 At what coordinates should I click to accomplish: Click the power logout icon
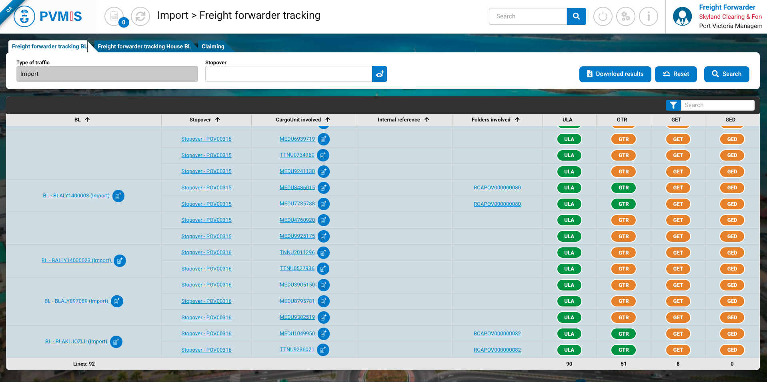coord(603,16)
